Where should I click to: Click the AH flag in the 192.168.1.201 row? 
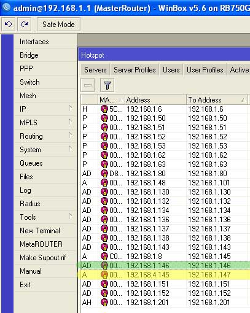click(87, 303)
